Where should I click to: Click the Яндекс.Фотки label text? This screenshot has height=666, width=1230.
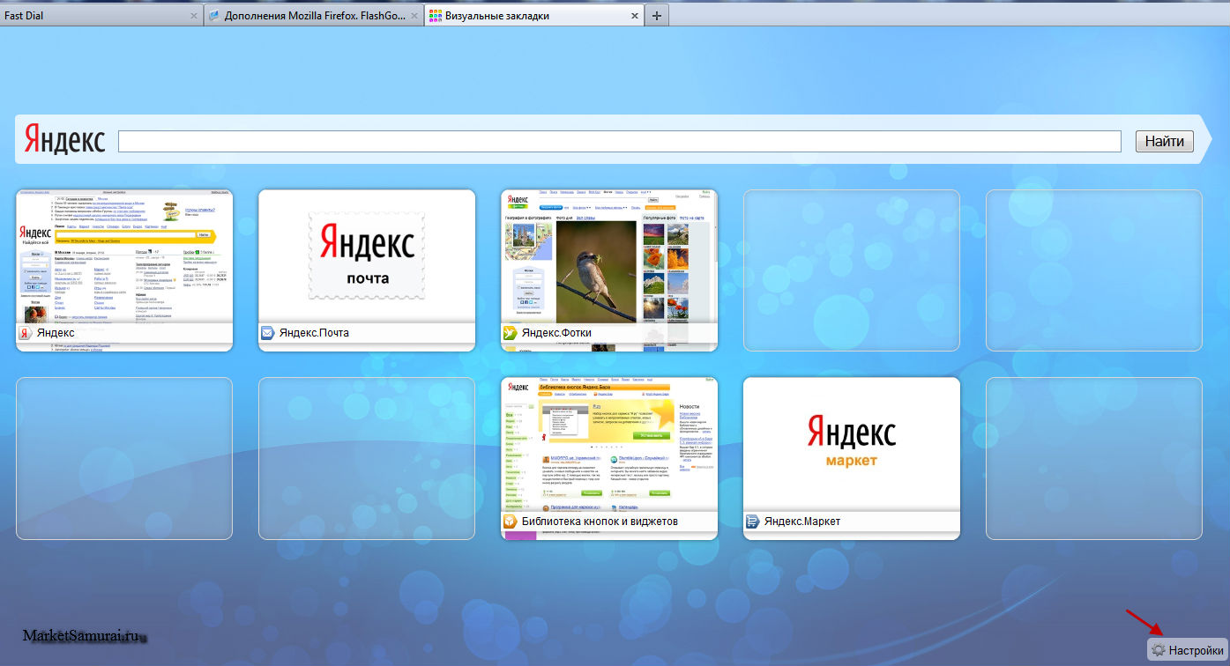click(556, 333)
